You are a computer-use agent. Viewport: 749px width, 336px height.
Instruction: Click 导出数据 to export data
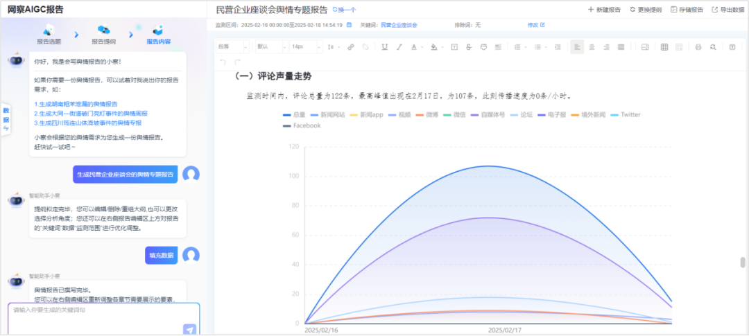(728, 10)
